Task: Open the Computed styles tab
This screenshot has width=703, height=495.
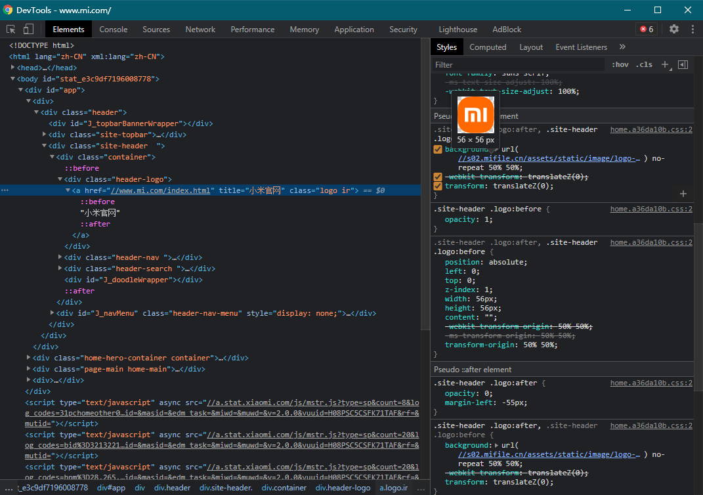Action: coord(488,47)
